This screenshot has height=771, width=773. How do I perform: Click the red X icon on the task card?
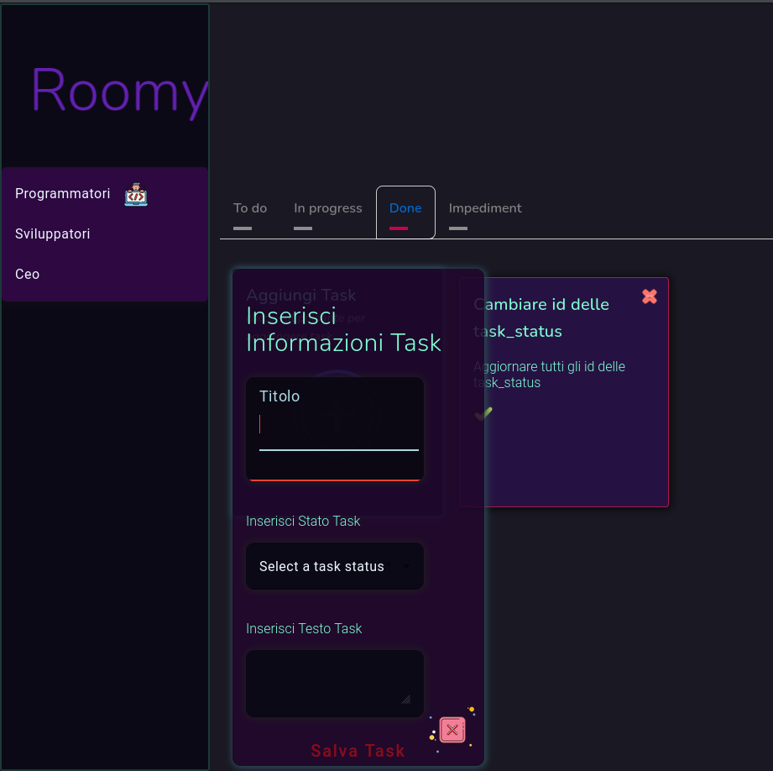point(649,296)
